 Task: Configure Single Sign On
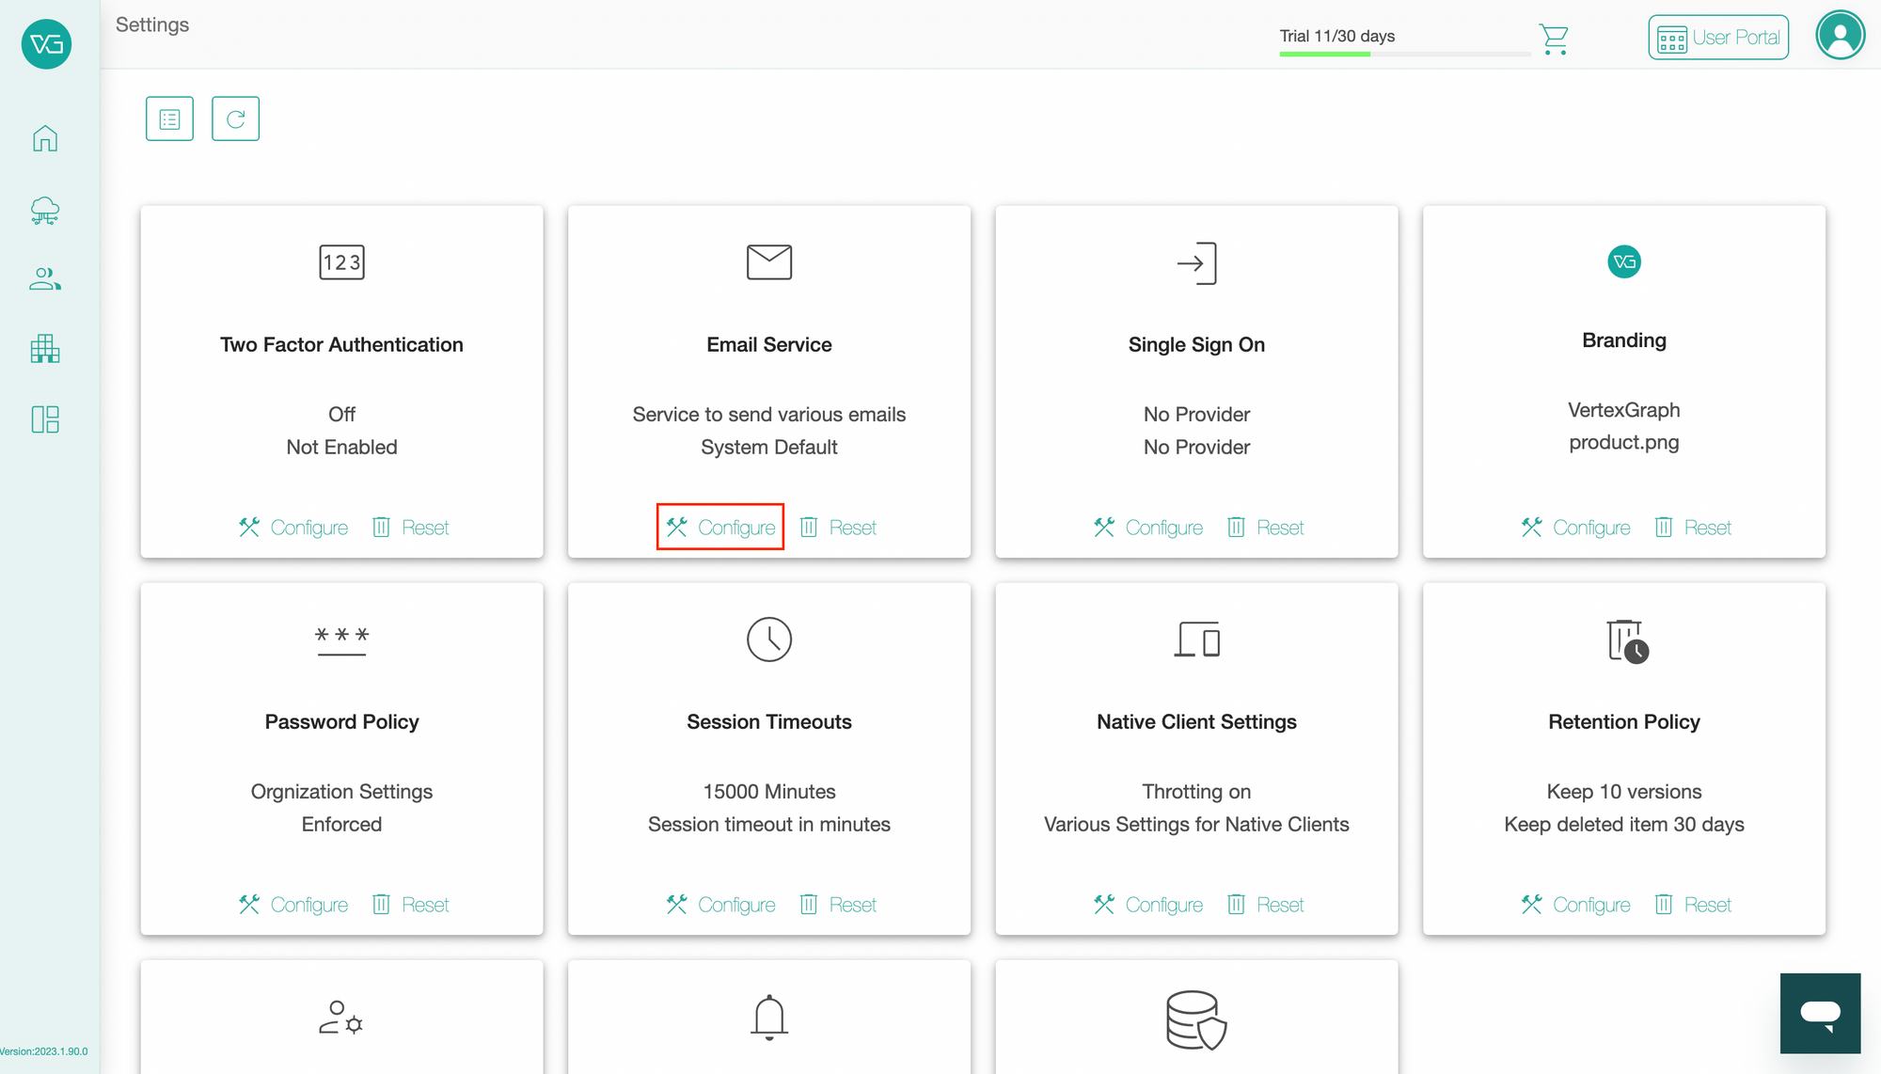tap(1148, 528)
